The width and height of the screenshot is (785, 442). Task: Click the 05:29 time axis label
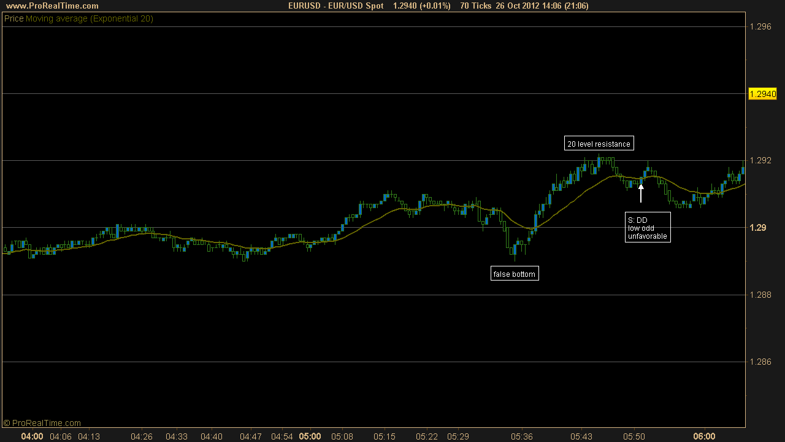(458, 436)
